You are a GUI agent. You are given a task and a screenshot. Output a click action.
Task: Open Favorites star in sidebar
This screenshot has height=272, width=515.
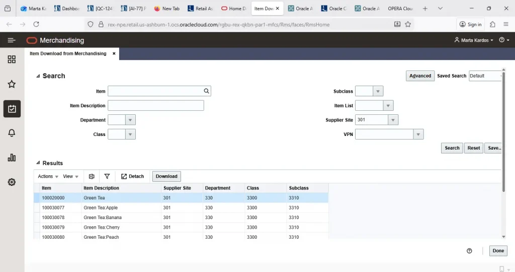click(x=12, y=84)
